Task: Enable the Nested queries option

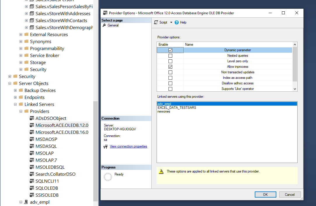Action: point(170,55)
